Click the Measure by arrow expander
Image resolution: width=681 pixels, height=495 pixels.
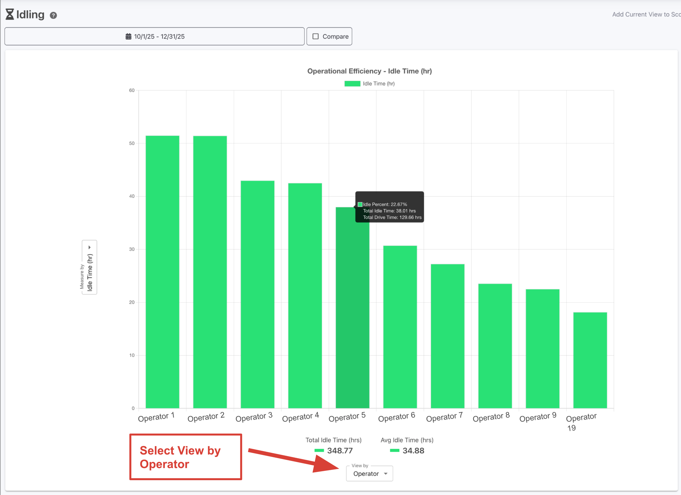pos(89,247)
